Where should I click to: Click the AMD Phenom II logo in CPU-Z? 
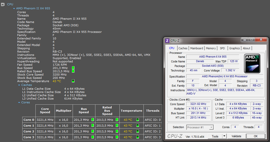coord(252,63)
